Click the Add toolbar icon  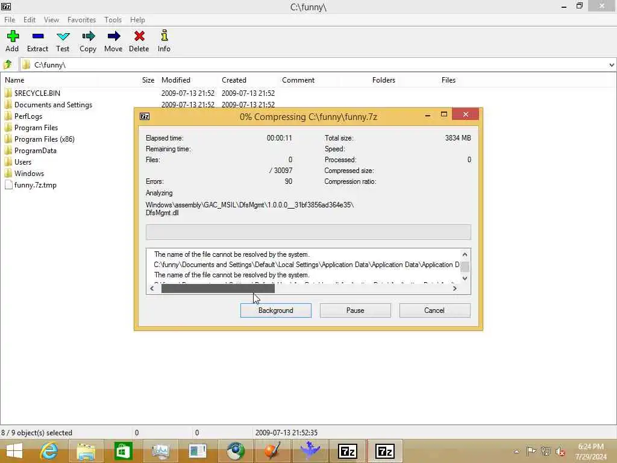click(x=13, y=36)
